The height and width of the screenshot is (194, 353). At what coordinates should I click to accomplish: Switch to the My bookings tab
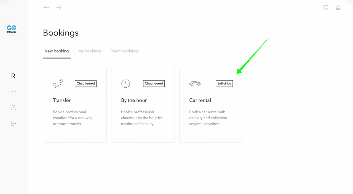coord(90,51)
